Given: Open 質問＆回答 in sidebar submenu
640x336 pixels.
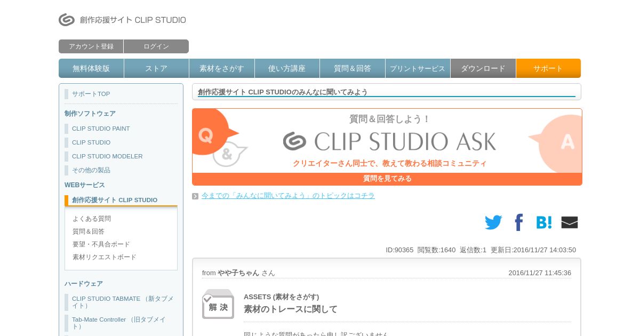Looking at the screenshot, I should tap(89, 231).
